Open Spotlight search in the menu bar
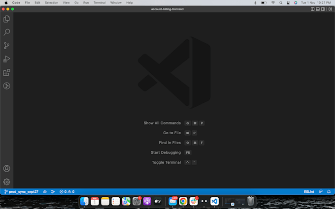This screenshot has height=209, width=335. [x=280, y=2]
